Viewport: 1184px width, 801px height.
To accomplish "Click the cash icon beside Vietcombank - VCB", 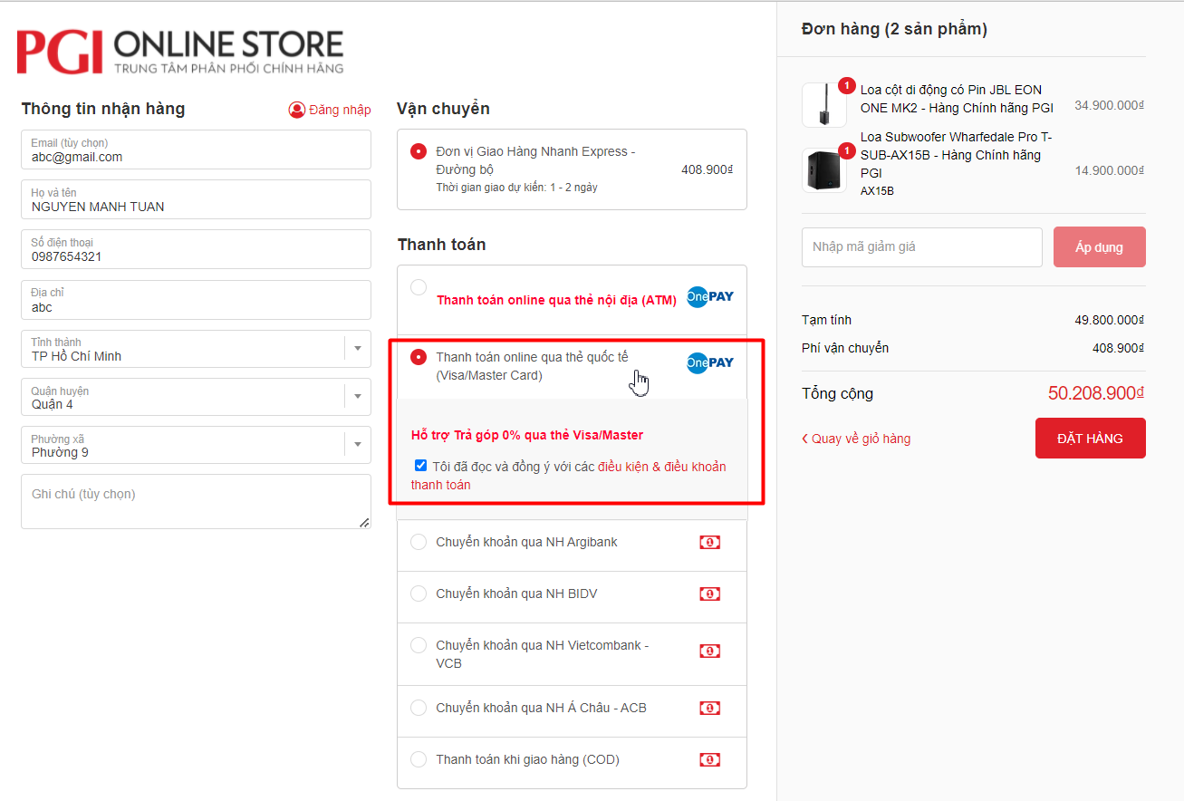I will (710, 651).
